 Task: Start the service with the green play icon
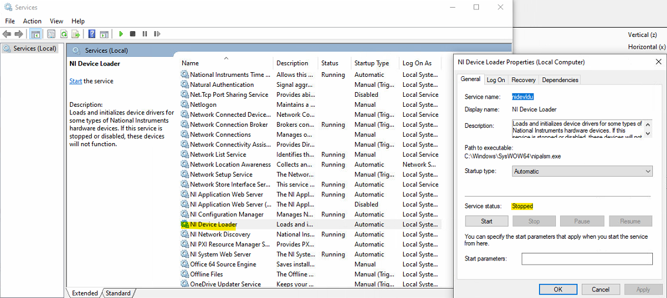(121, 34)
